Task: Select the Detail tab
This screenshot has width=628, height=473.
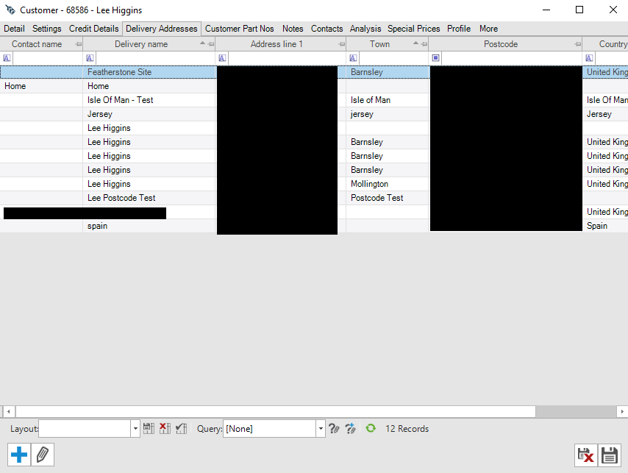Action: [14, 28]
